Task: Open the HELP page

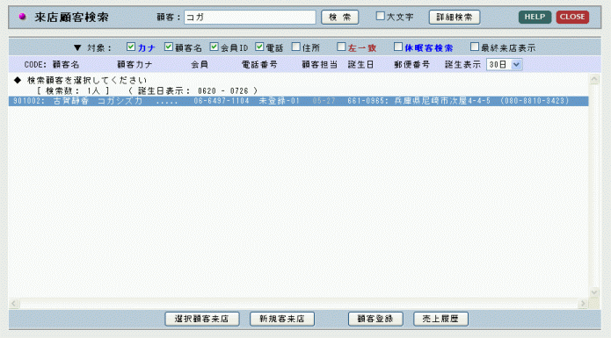Action: coord(535,17)
